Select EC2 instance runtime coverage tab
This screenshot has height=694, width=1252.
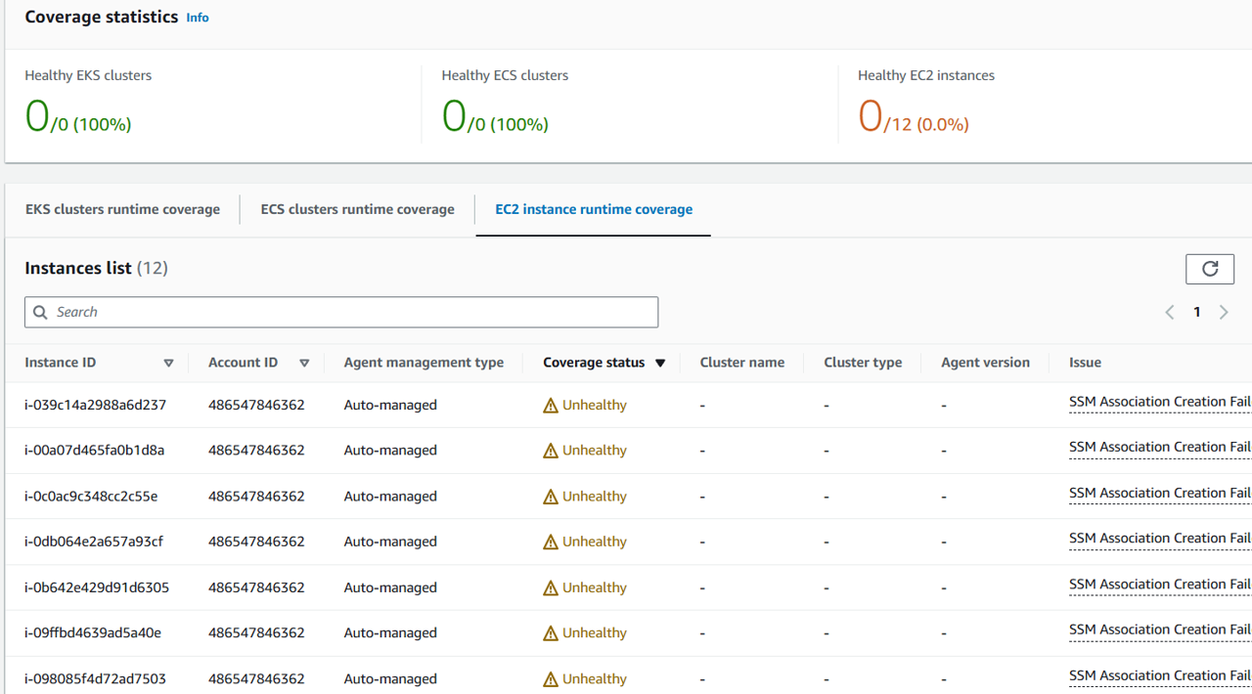point(594,209)
